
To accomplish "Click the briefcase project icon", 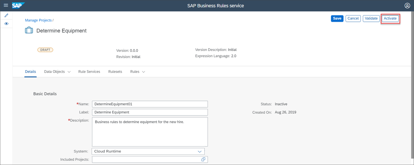I will pos(29,30).
